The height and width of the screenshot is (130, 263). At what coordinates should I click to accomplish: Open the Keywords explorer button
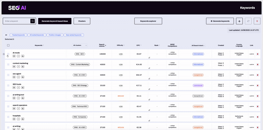click(x=148, y=21)
